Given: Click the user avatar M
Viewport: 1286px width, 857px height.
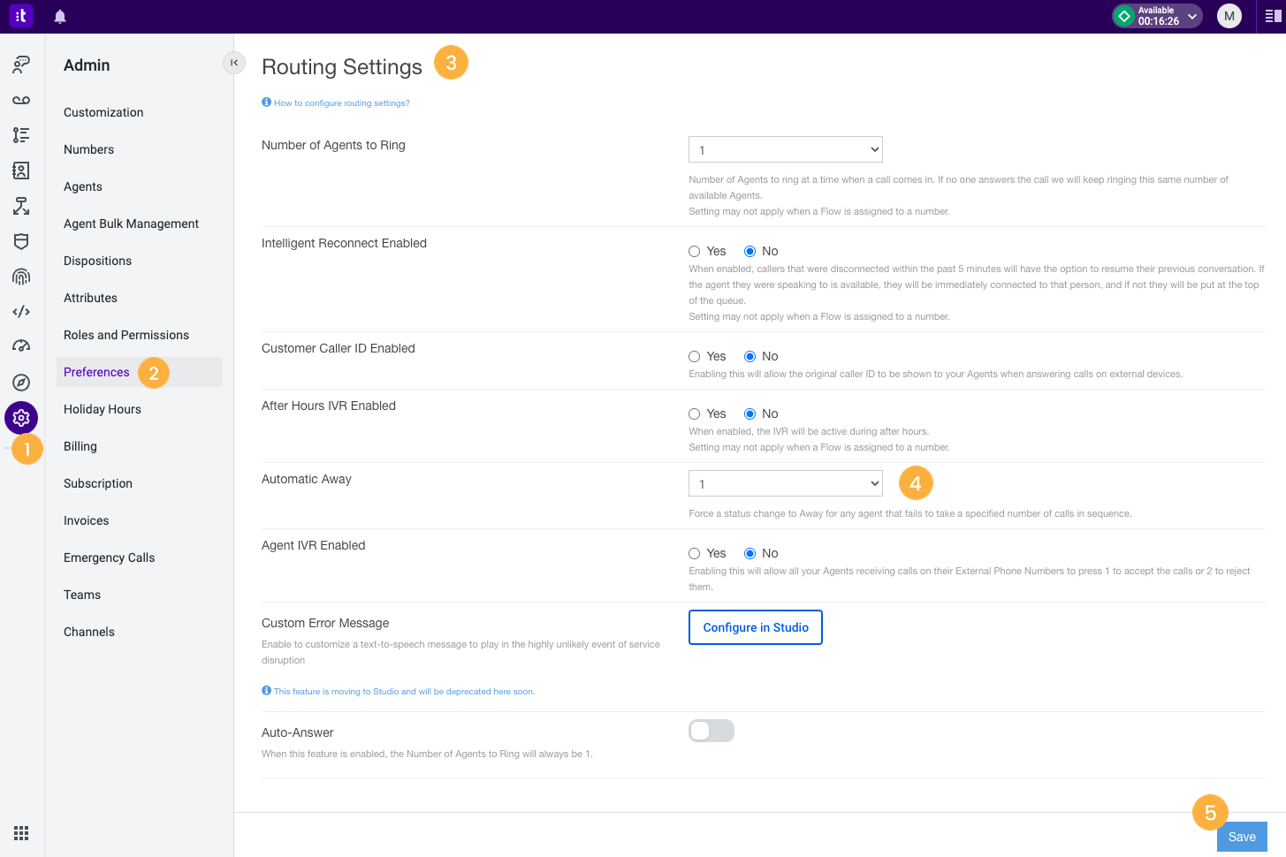Looking at the screenshot, I should point(1229,16).
